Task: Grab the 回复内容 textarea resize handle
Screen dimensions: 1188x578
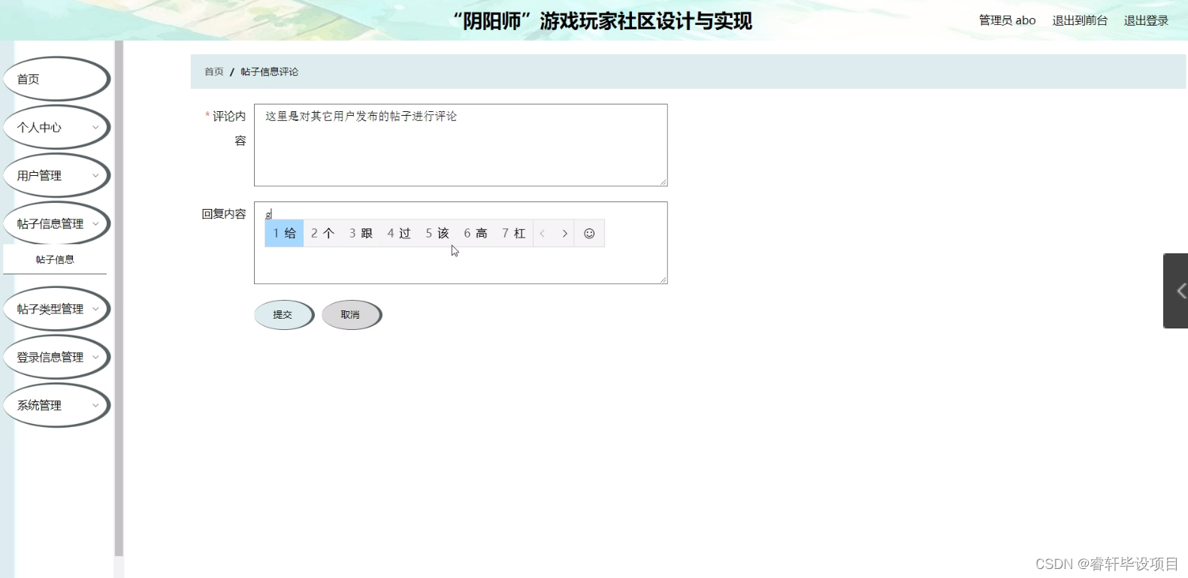Action: (x=663, y=279)
